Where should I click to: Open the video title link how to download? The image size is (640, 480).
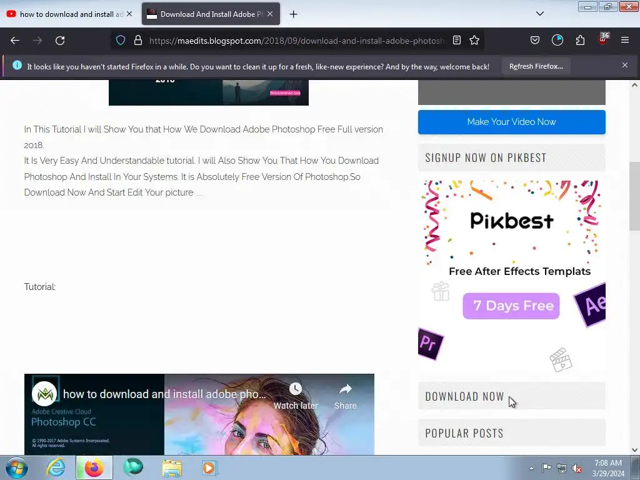pyautogui.click(x=164, y=394)
